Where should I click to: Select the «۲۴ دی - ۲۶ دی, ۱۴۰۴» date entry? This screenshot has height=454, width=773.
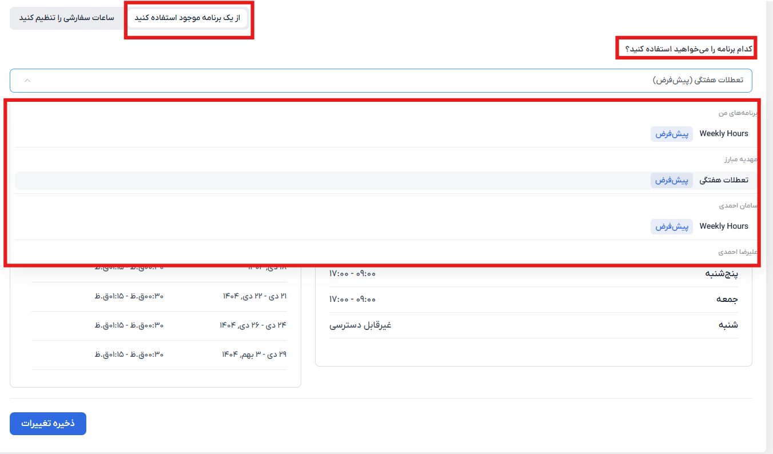[253, 325]
